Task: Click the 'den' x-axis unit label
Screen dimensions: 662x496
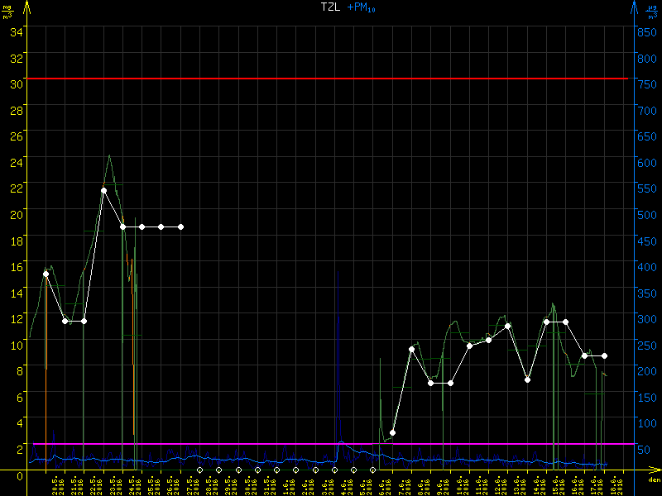Action: click(654, 479)
